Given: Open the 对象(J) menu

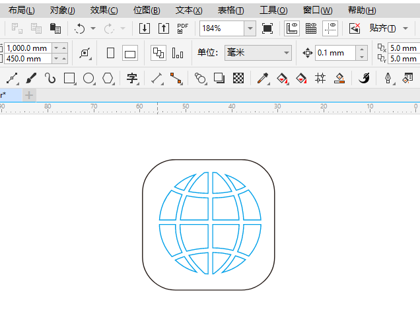Looking at the screenshot, I should [x=63, y=11].
